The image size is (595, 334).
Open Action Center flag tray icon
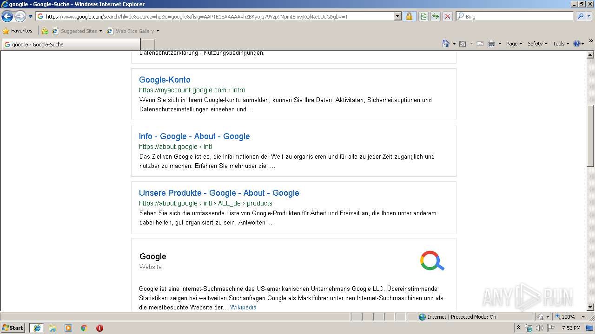pos(550,328)
